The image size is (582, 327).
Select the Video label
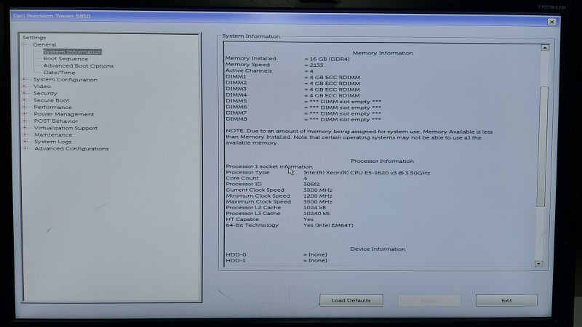click(x=42, y=86)
